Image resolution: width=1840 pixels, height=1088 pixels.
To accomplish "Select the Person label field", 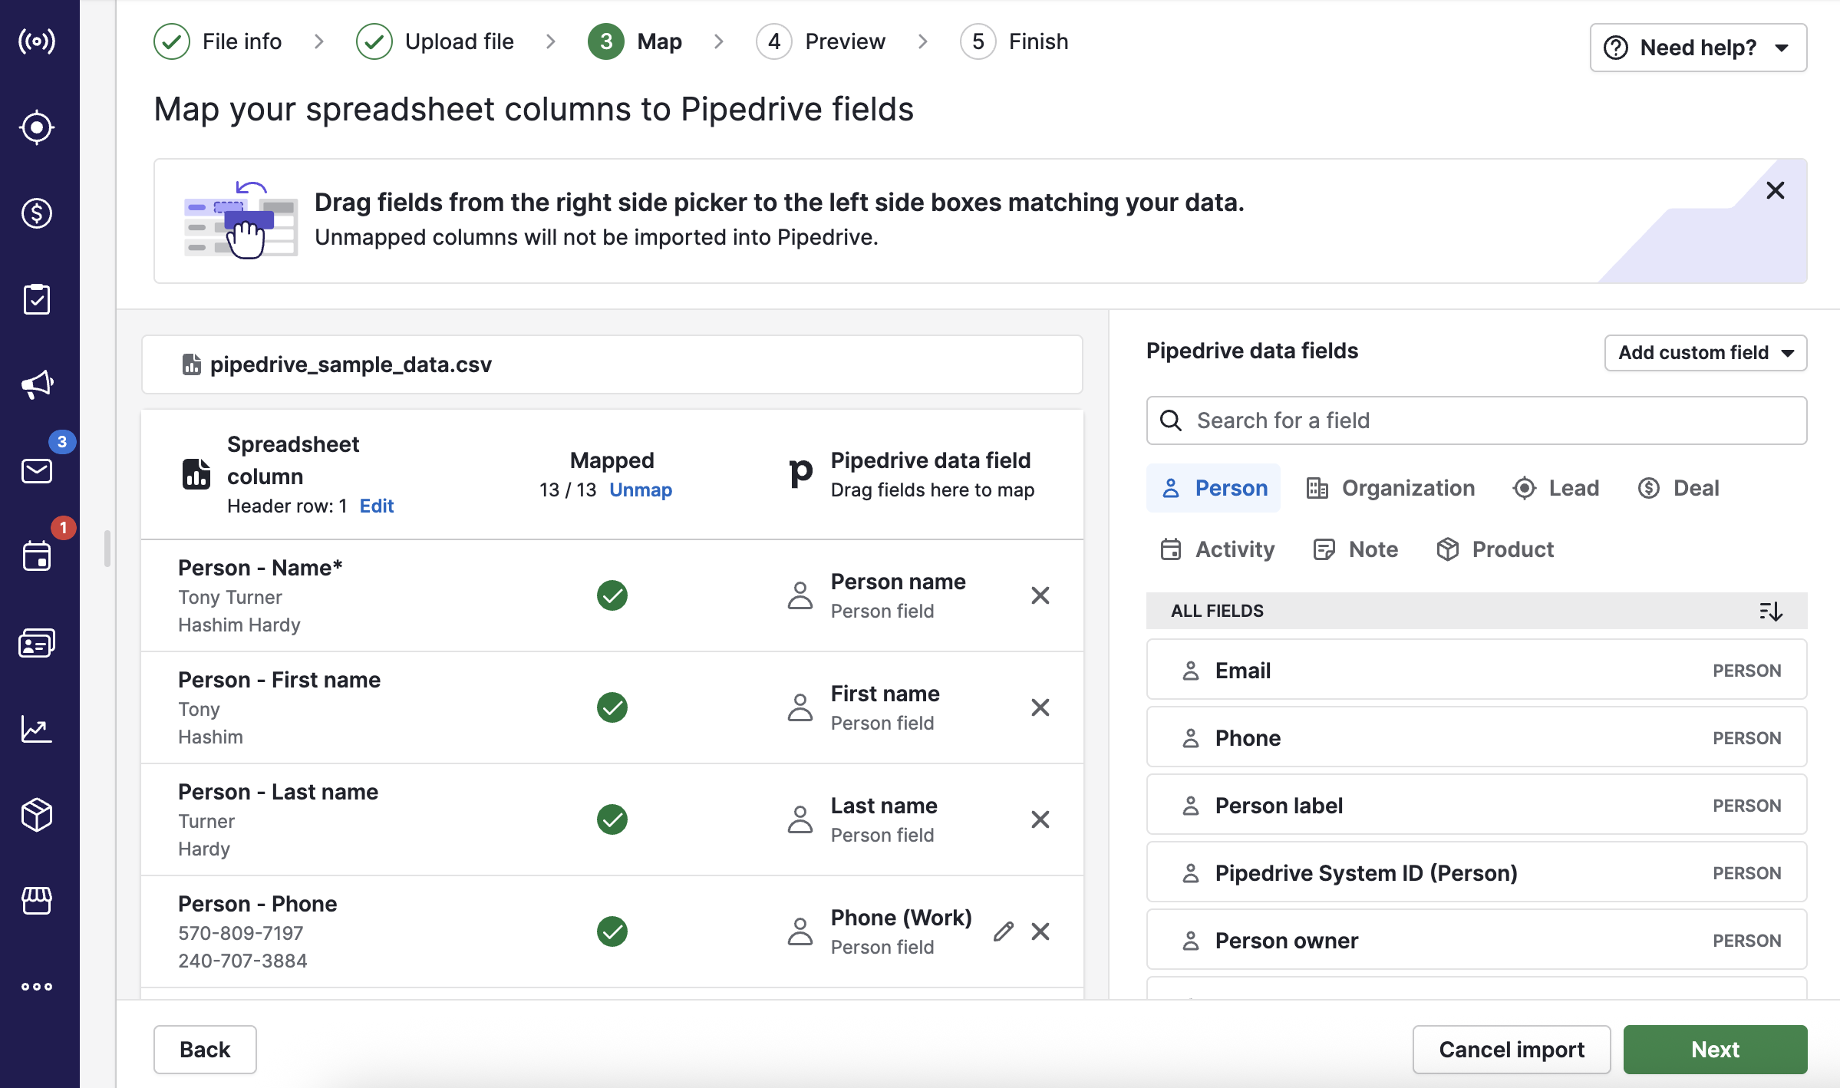I will pyautogui.click(x=1476, y=806).
